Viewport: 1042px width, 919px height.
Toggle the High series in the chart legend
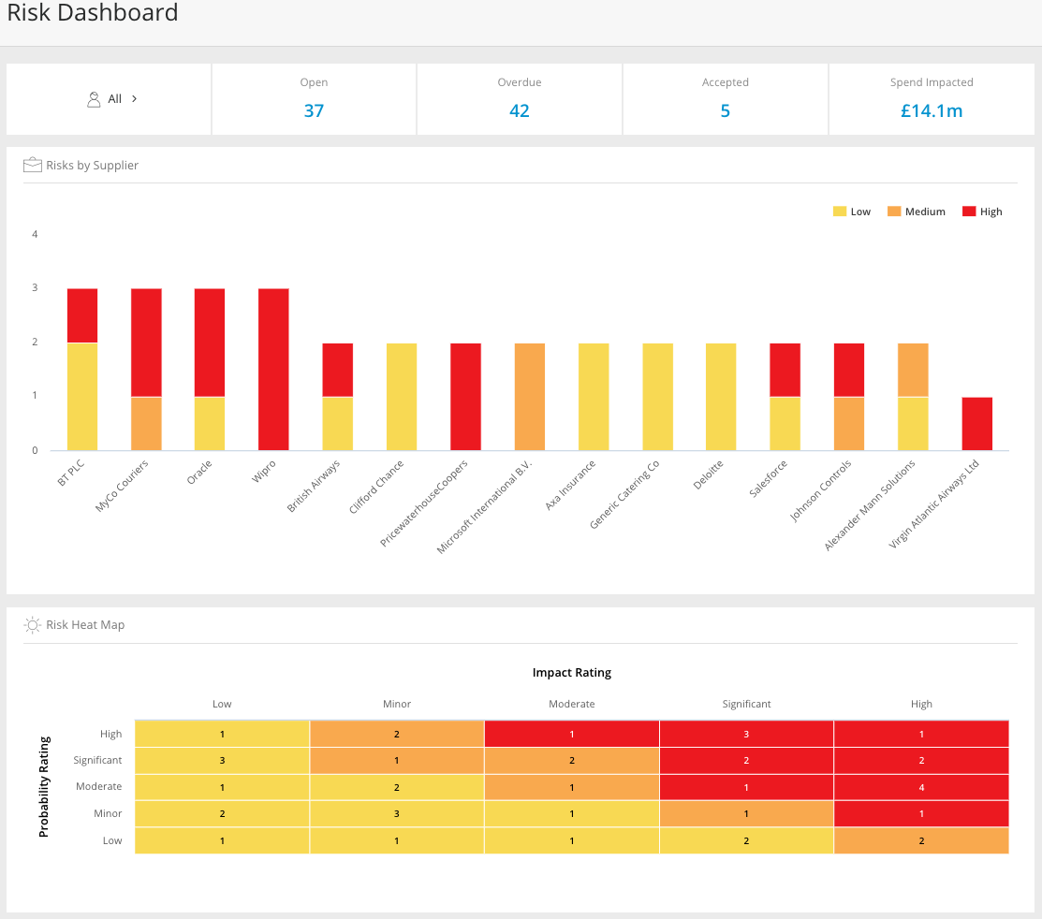(x=983, y=211)
